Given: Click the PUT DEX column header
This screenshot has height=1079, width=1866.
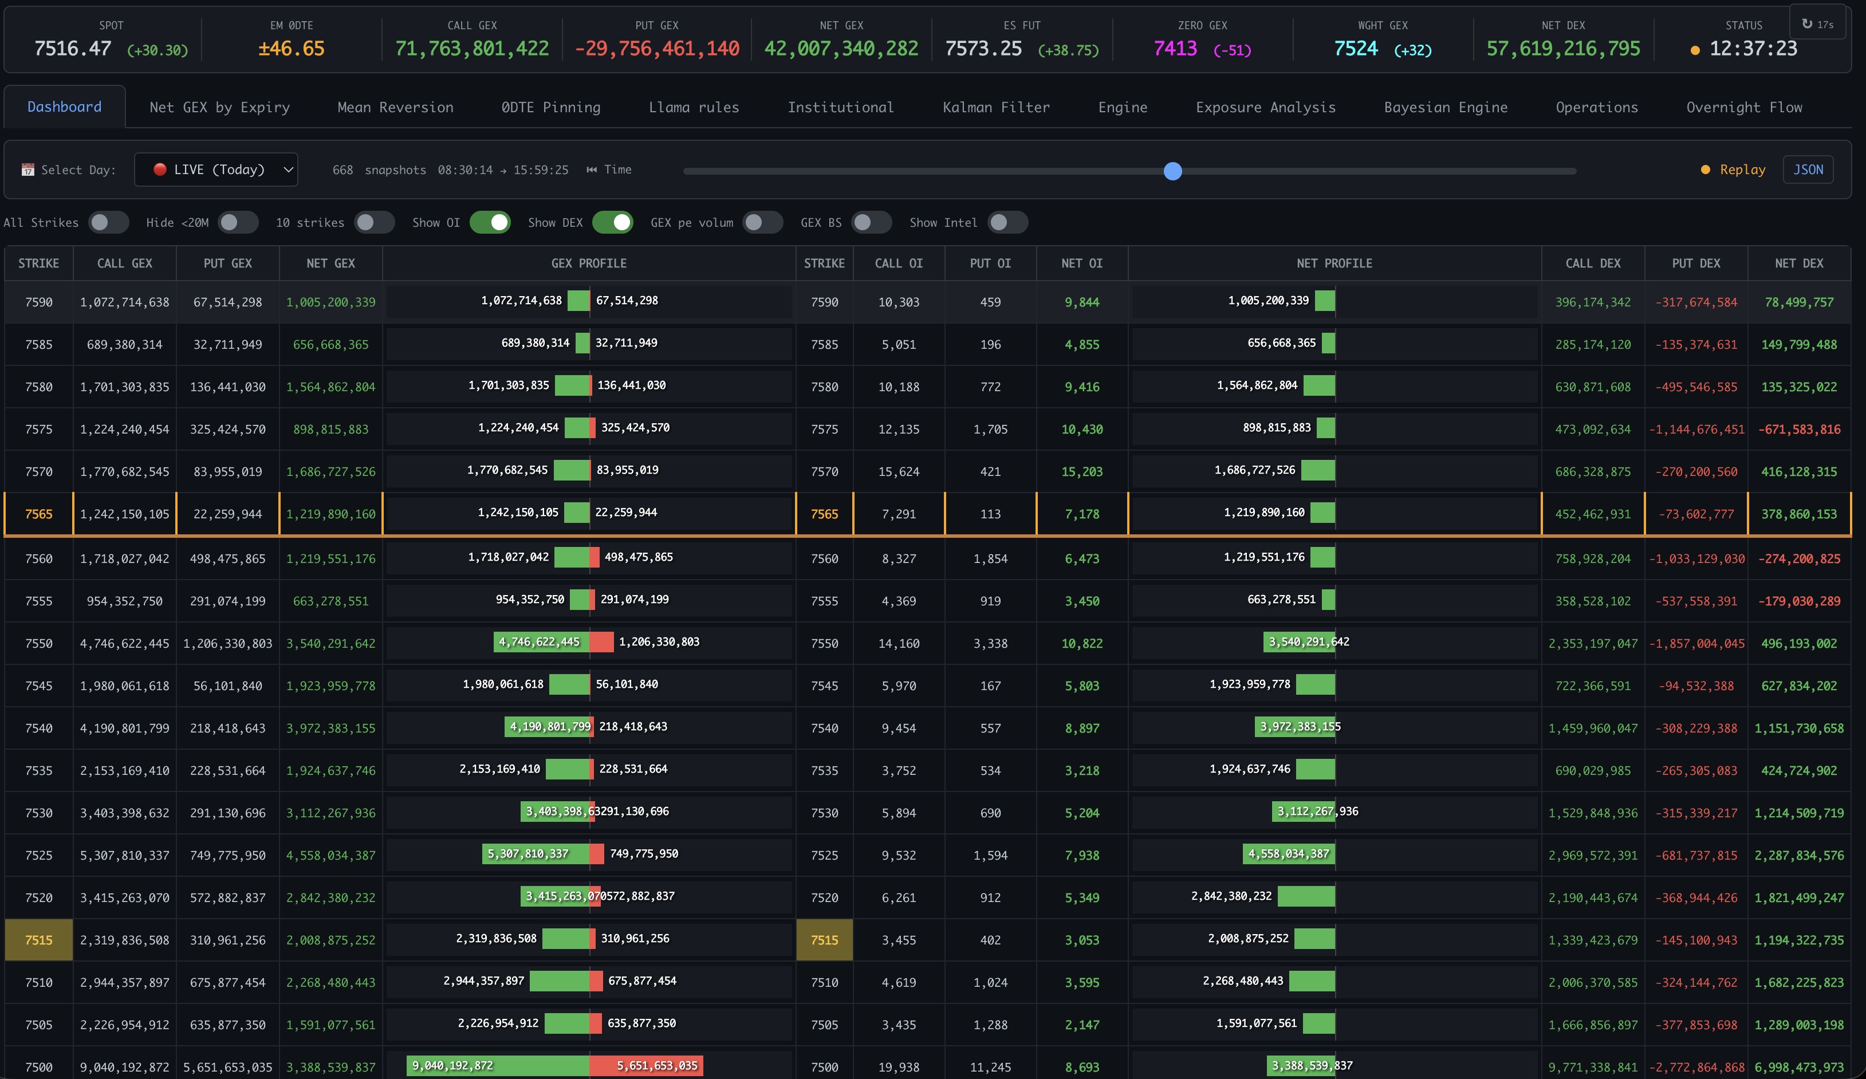Looking at the screenshot, I should [x=1696, y=263].
